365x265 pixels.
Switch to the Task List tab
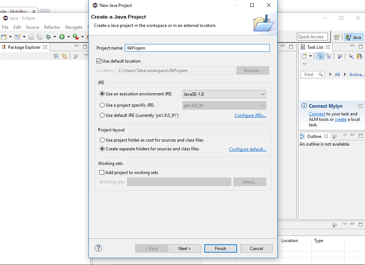point(314,47)
